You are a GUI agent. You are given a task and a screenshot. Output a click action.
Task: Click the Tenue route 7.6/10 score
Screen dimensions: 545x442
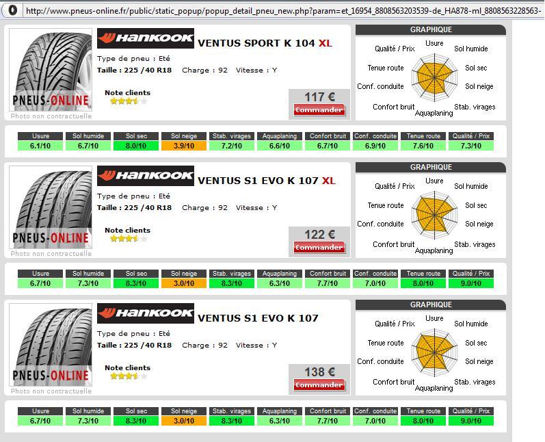point(423,146)
